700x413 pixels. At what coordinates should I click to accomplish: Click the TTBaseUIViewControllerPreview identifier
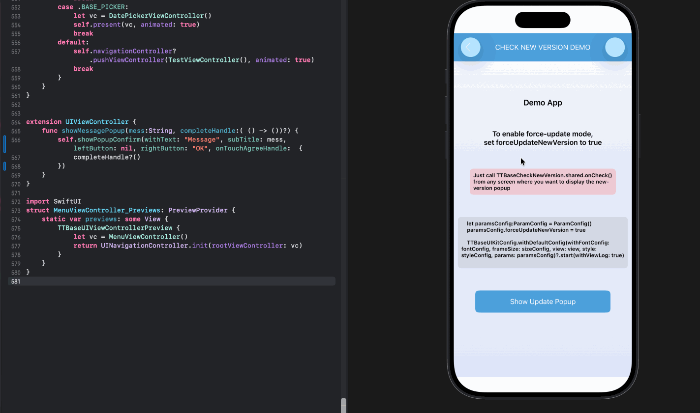tap(115, 228)
